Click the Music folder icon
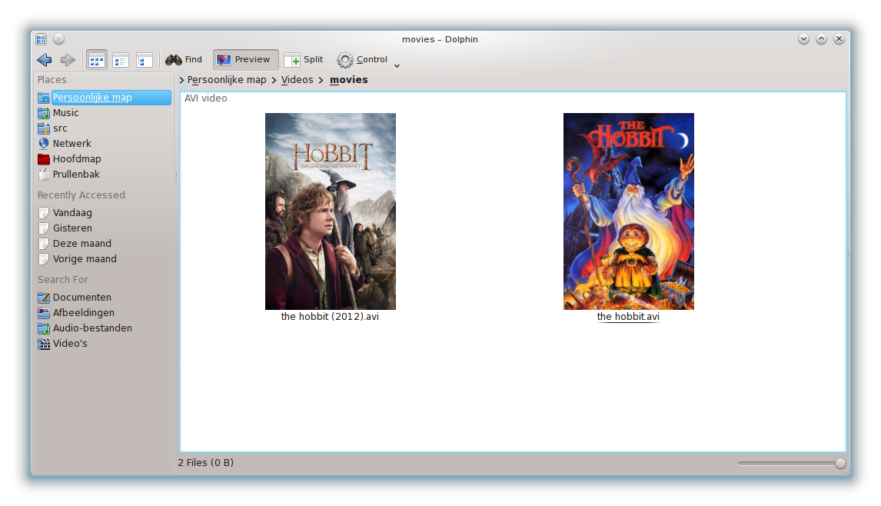 44,113
